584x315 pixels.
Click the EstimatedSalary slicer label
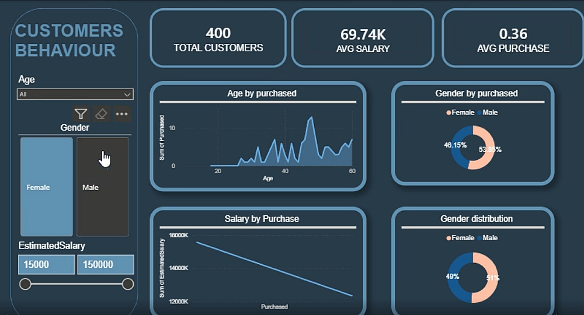point(52,246)
